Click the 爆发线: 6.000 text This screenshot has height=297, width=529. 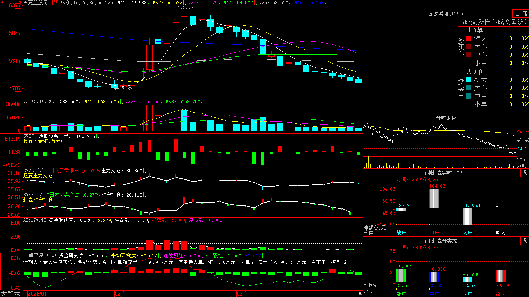click(x=206, y=220)
